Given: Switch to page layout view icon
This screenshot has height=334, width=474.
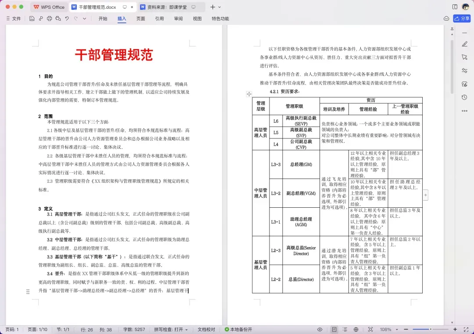Looking at the screenshot, I should [x=334, y=329].
